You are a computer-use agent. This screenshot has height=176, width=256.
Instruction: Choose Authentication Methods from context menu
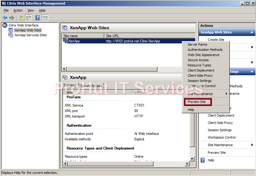[205, 50]
